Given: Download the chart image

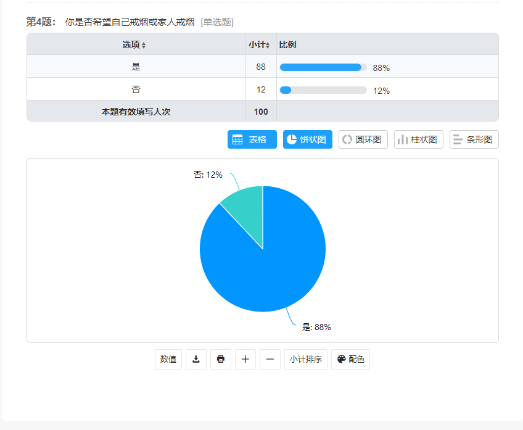Looking at the screenshot, I should (196, 359).
